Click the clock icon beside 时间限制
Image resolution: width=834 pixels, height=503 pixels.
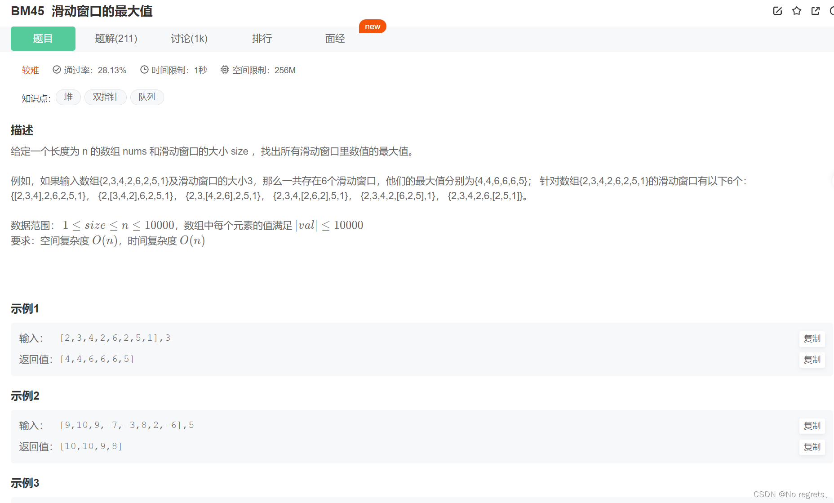coord(144,69)
